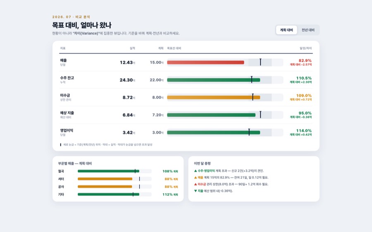Click the red triangle beside 미수금 관리 상한 summary
The height and width of the screenshot is (232, 372).
pos(196,184)
